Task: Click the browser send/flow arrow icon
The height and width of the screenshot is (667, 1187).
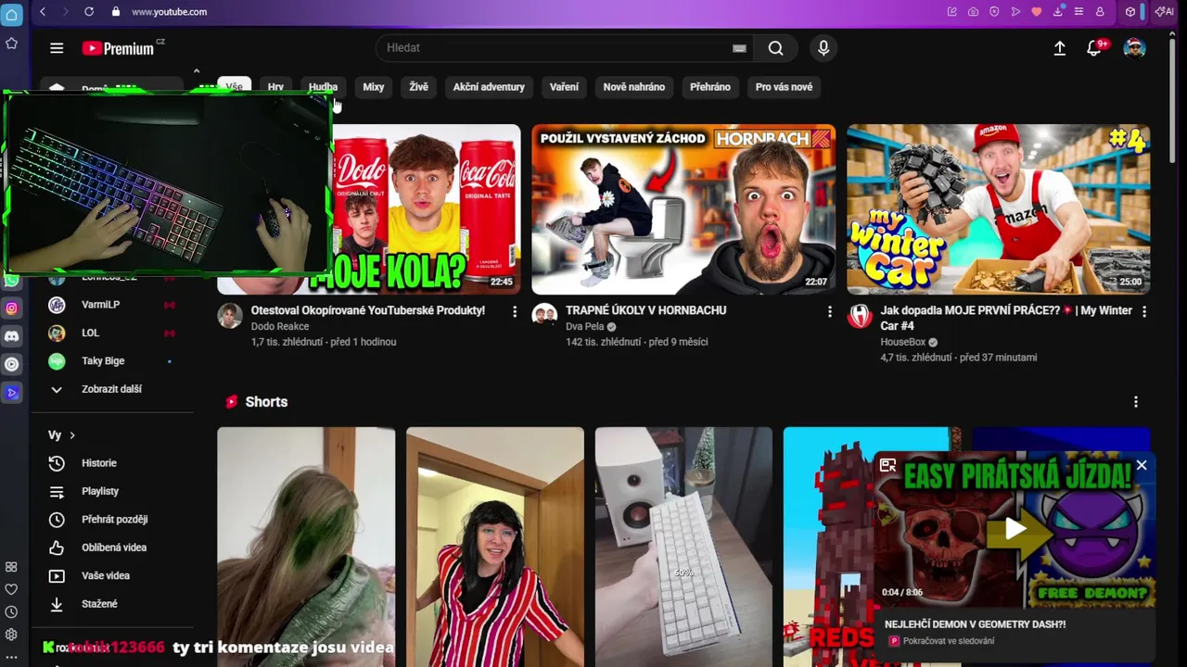Action: 1015,12
